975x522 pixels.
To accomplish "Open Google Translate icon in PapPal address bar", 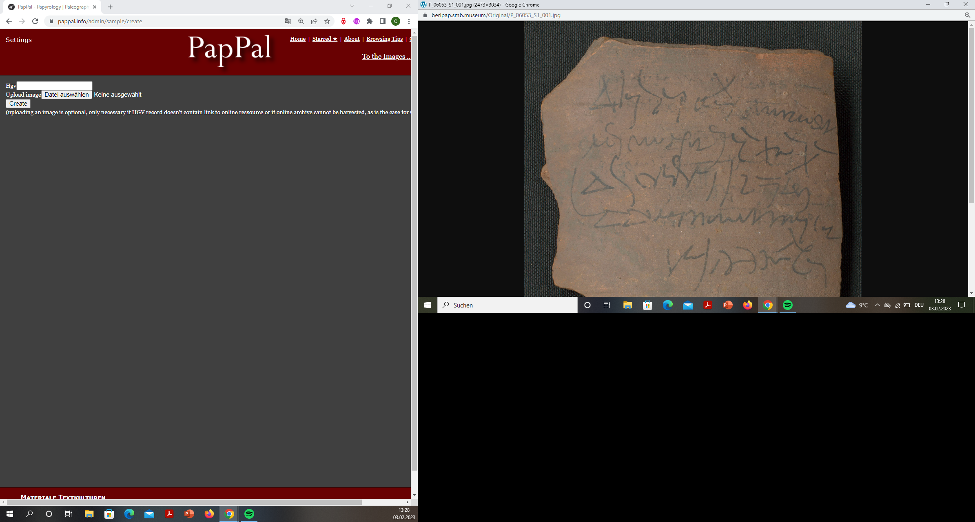I will coord(288,21).
